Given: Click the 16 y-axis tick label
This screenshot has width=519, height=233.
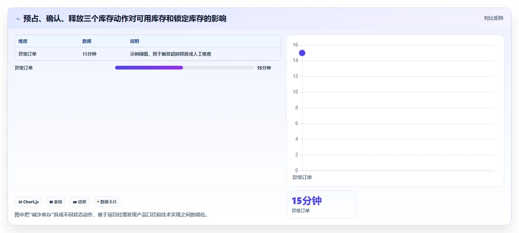Looking at the screenshot, I should [295, 45].
